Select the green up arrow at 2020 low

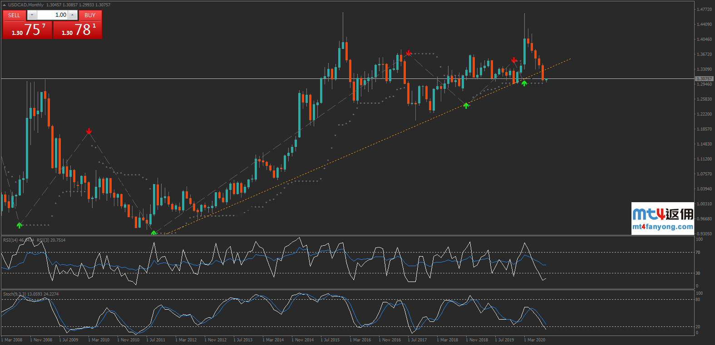pos(524,83)
